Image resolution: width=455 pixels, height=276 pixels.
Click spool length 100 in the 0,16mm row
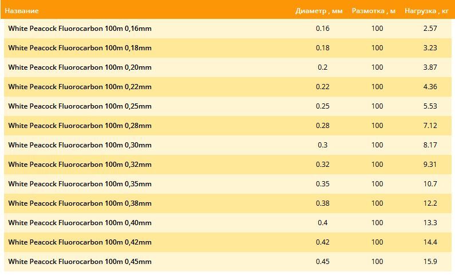point(377,29)
